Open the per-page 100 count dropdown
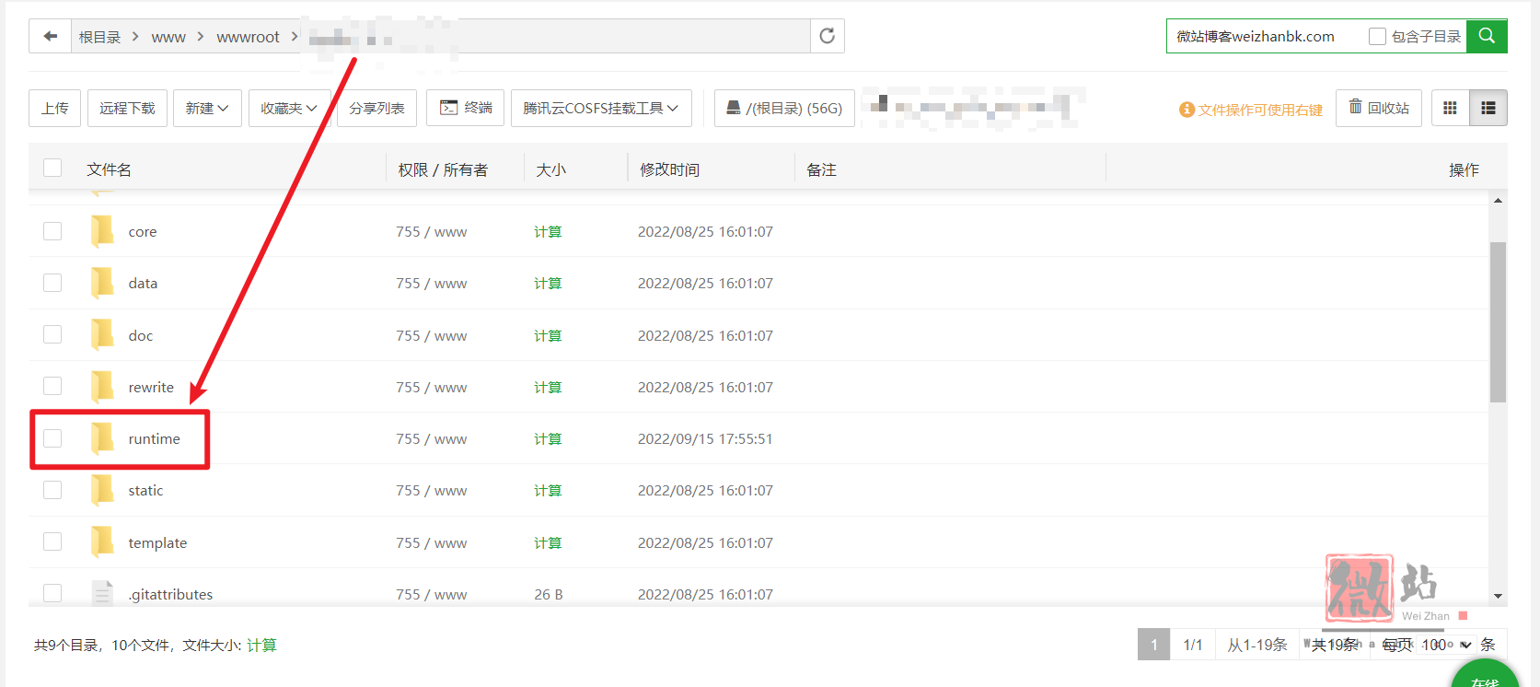Viewport: 1540px width, 687px height. (1446, 645)
